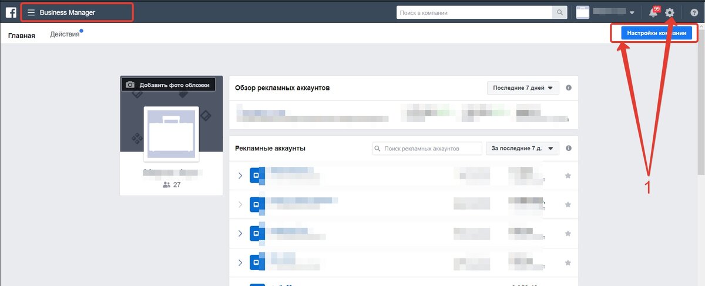Click the search magnifier button
The height and width of the screenshot is (286, 705).
point(560,12)
